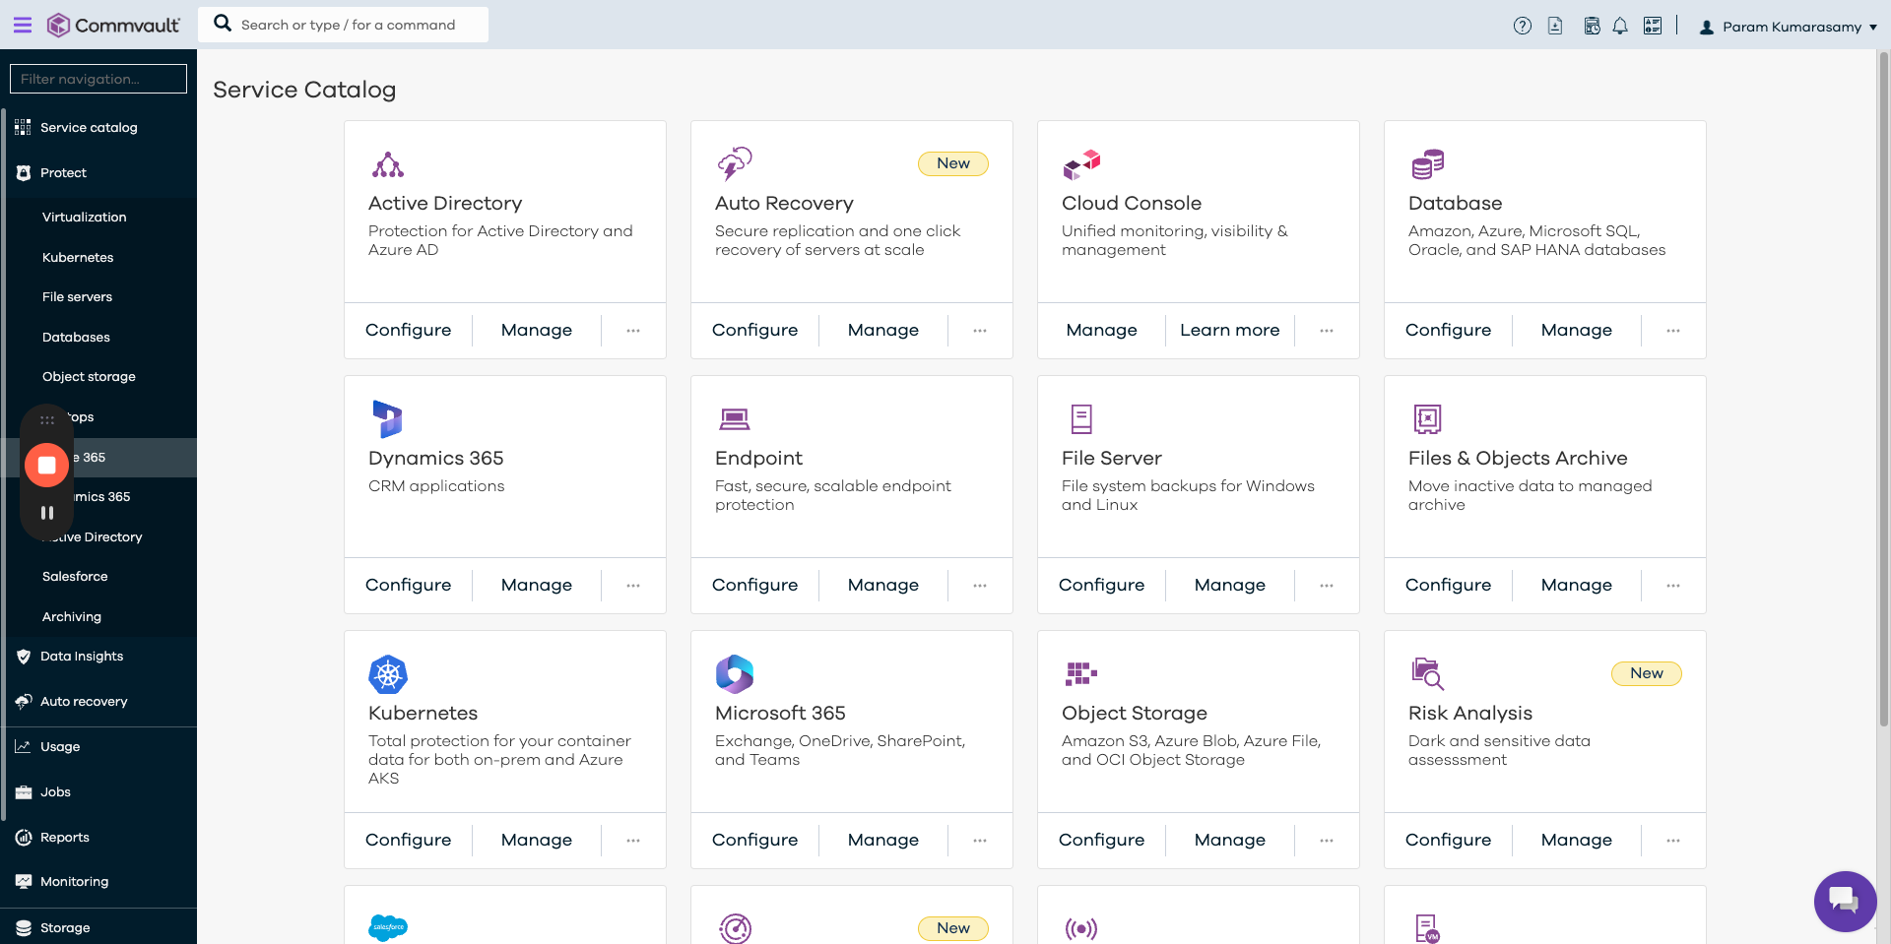The height and width of the screenshot is (944, 1891).
Task: Click the File Server card icon
Action: [x=1081, y=419]
